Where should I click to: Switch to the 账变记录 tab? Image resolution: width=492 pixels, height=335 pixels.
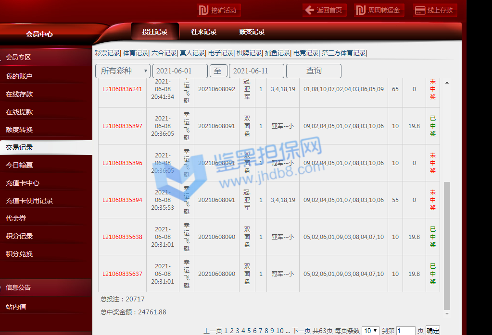pos(252,32)
